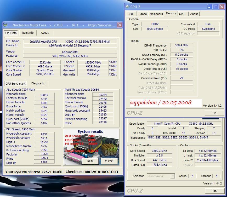Click the Cycle Time value 15 clocks
Screen dimensions: 227x197
tap(181, 69)
